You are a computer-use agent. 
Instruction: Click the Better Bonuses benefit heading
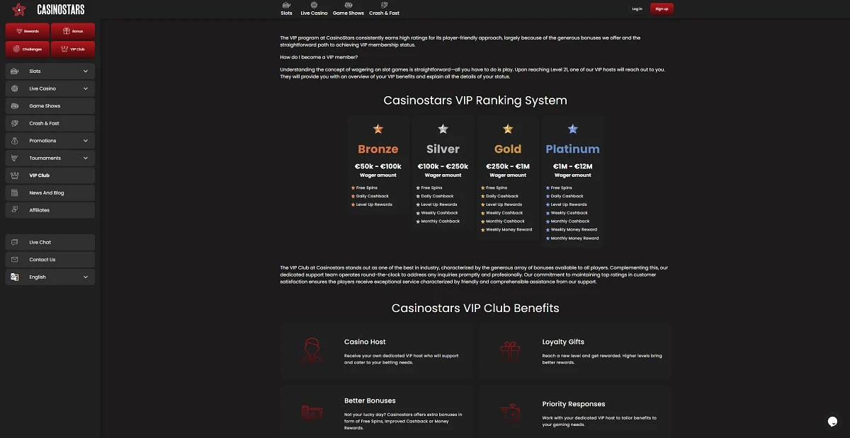(x=370, y=400)
